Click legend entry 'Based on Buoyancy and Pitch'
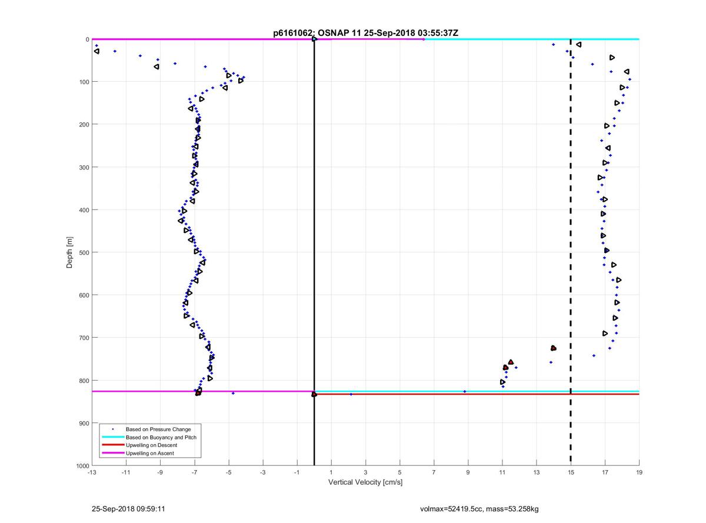 161,437
